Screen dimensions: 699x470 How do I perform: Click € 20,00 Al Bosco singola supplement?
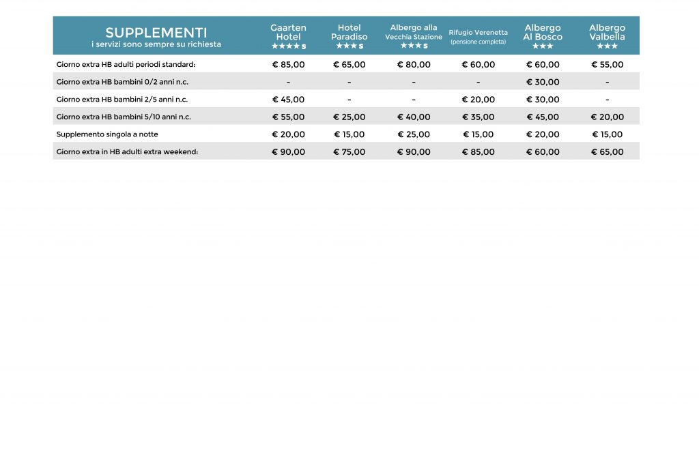click(543, 134)
